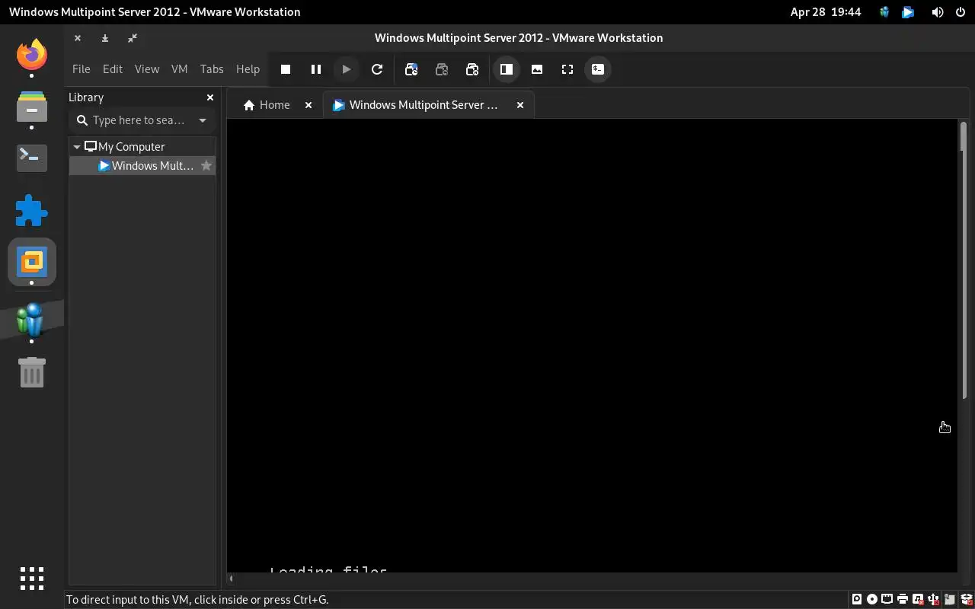The width and height of the screenshot is (975, 609).
Task: Toggle the library sidebar visibility icon
Action: pyautogui.click(x=507, y=69)
